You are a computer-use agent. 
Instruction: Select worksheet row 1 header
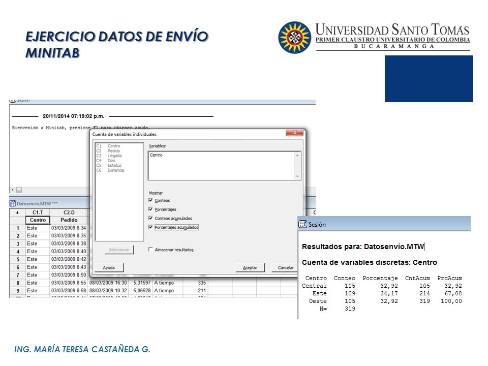point(18,228)
